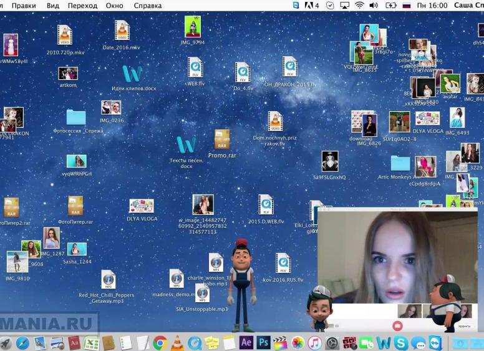Open the Russian flag input source menu
484x351 pixels.
tap(407, 5)
